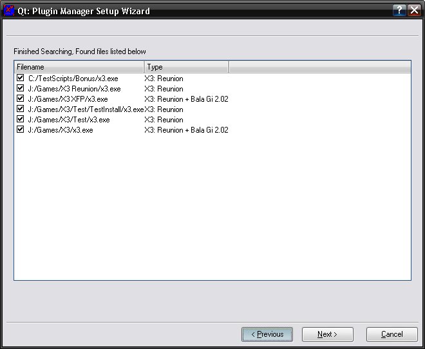Click the empty third column header
Image resolution: width=425 pixels, height=349 pixels.
tap(319, 67)
